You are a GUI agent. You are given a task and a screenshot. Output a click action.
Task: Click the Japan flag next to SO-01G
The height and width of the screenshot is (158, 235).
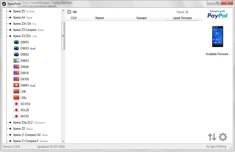[16, 104]
